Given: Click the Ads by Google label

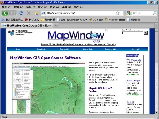Looking at the screenshot, I should (132, 55).
